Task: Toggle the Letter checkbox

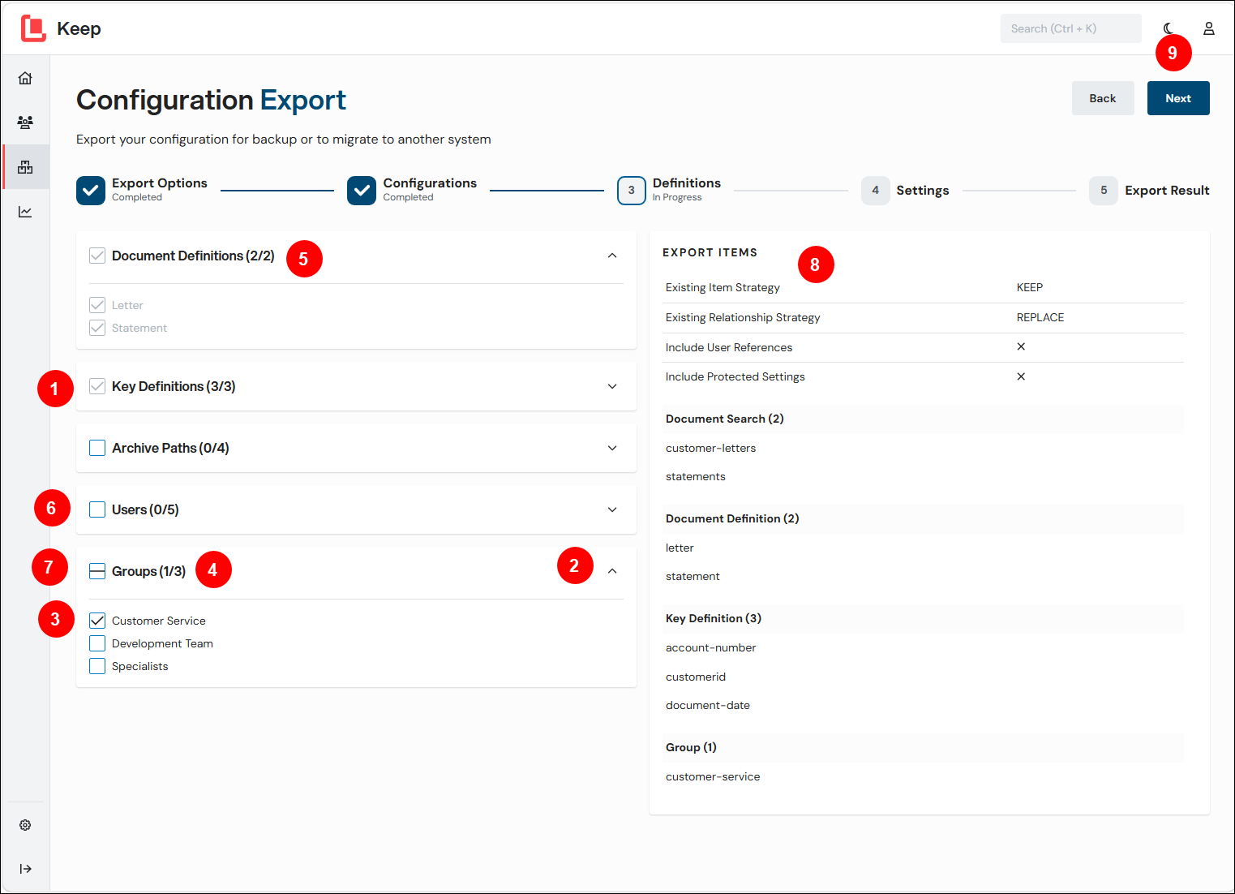Action: 97,305
